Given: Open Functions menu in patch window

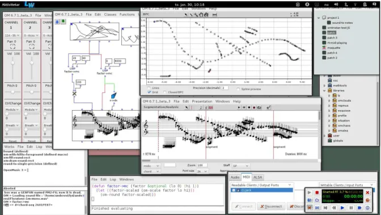Looking at the screenshot, I should point(127,14).
